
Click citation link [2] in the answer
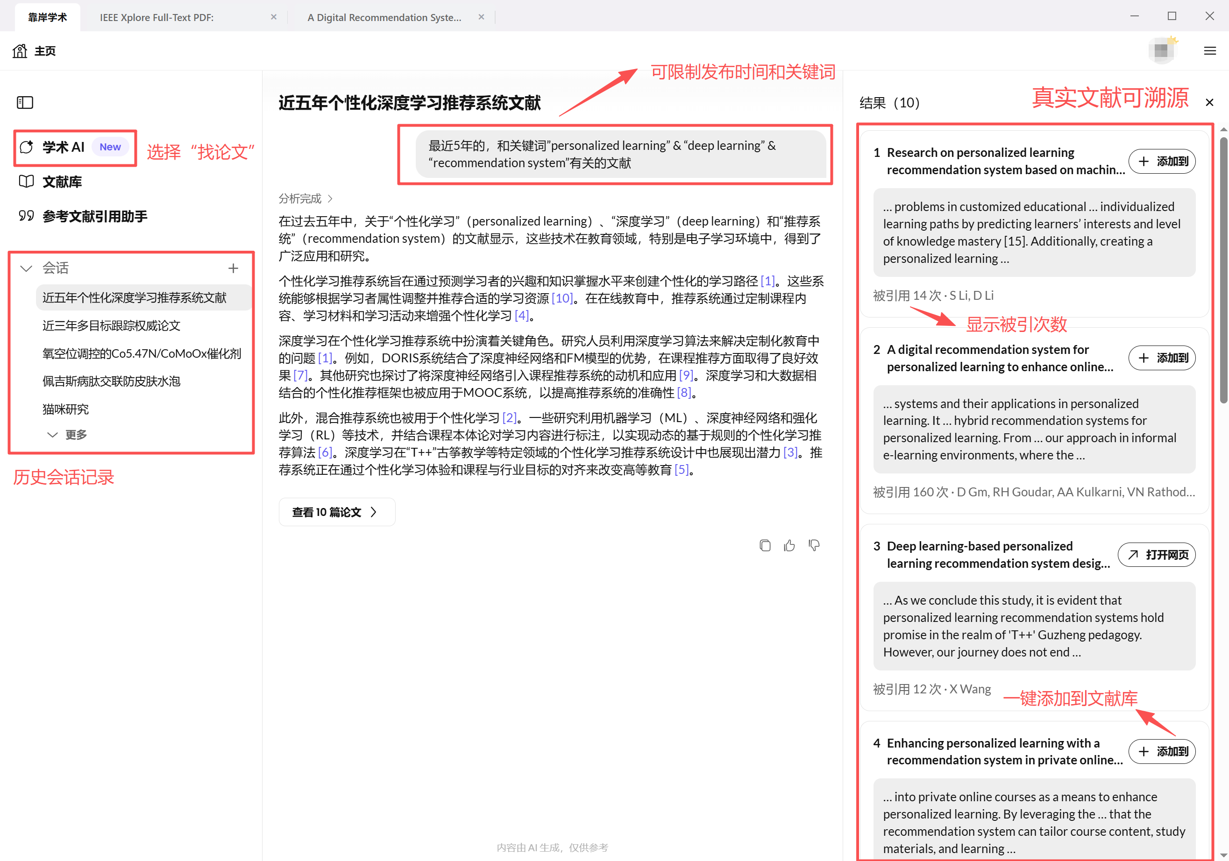(x=509, y=418)
